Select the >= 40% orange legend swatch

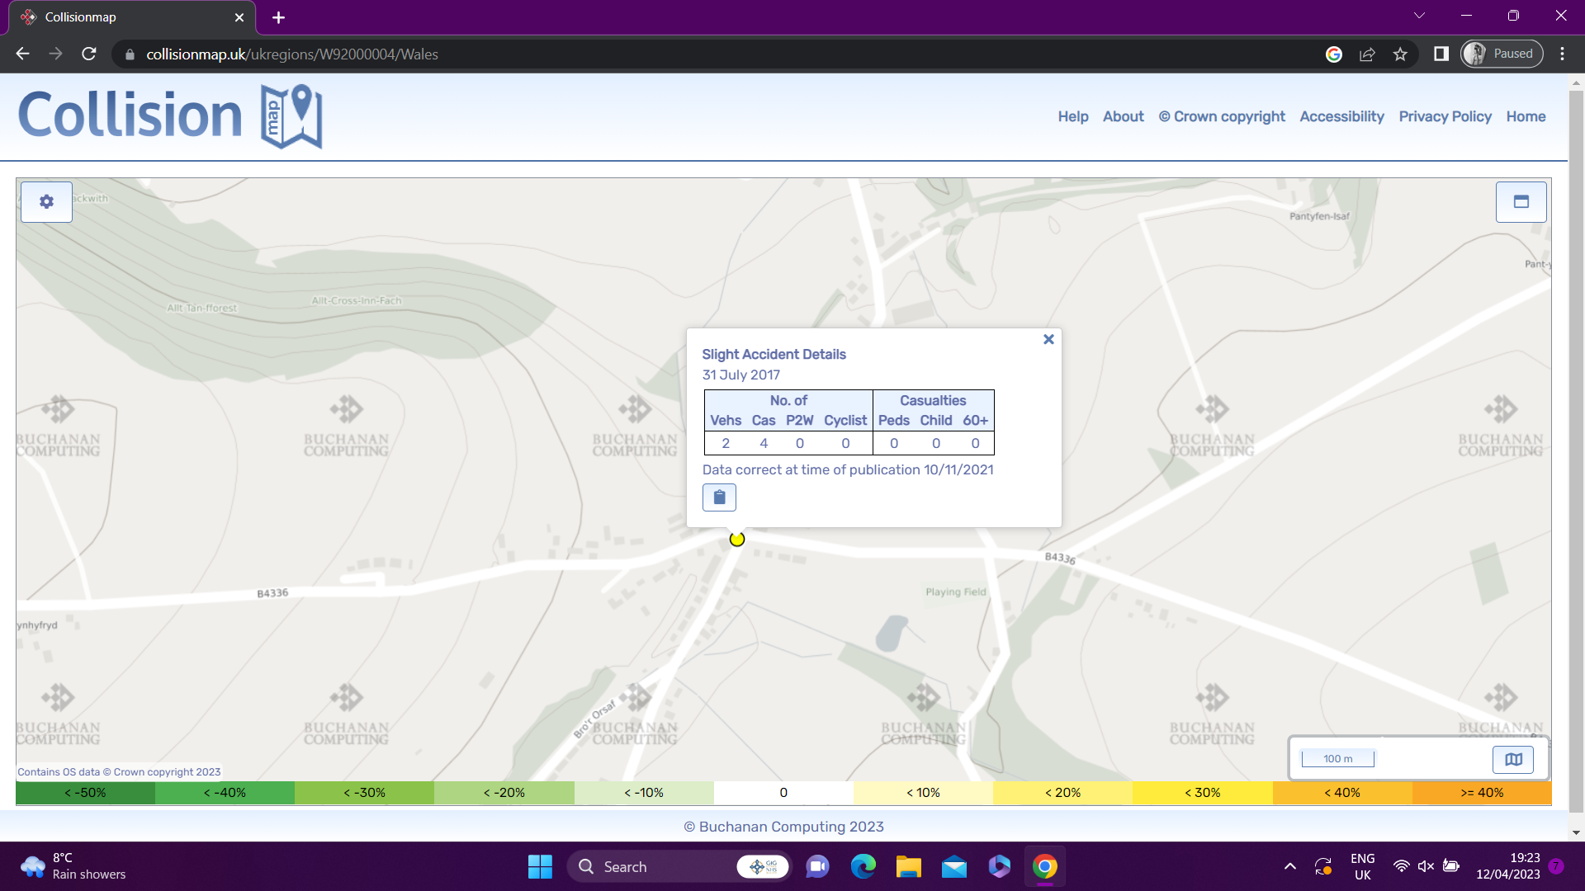pyautogui.click(x=1482, y=793)
